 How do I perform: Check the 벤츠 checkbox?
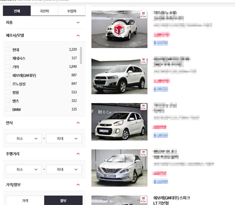pyautogui.click(x=8, y=101)
